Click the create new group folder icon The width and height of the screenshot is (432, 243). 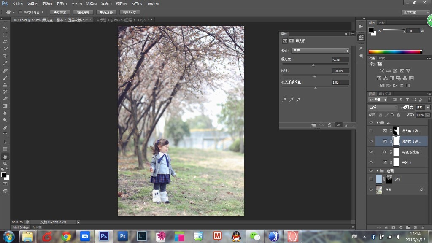pos(408,227)
